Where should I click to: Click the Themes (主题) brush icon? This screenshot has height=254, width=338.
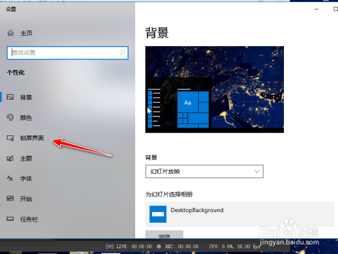point(10,158)
